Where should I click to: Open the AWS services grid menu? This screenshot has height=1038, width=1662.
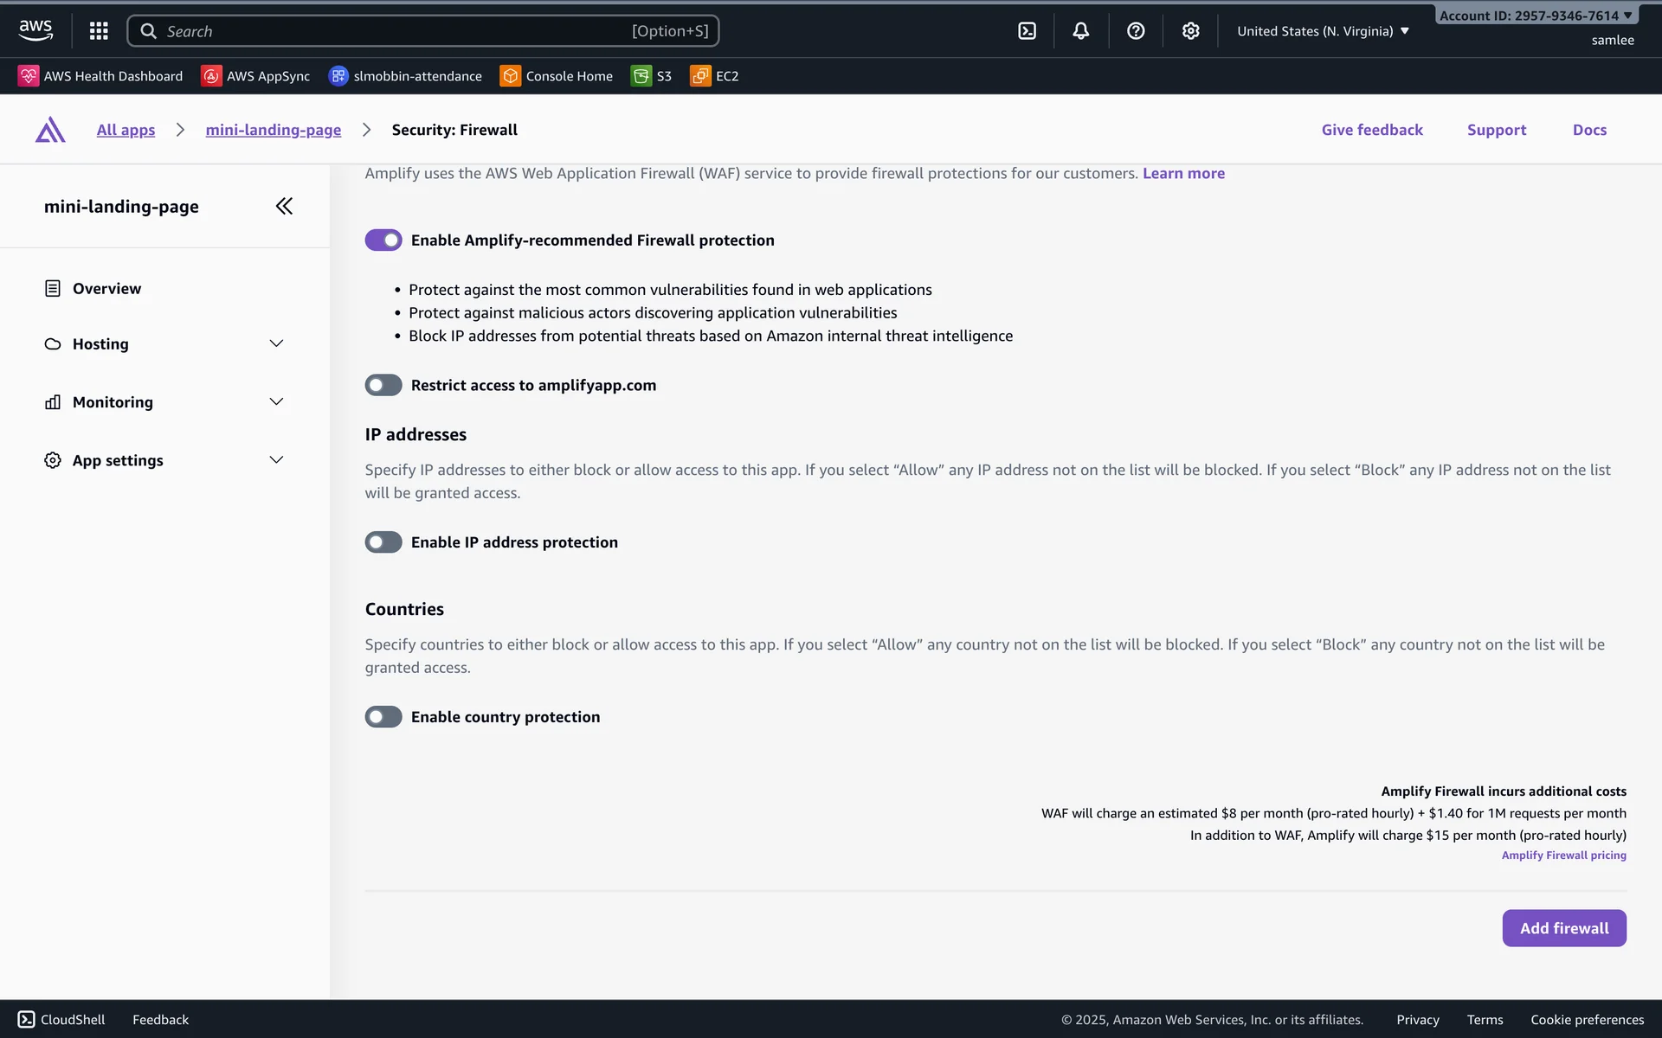[x=99, y=31]
